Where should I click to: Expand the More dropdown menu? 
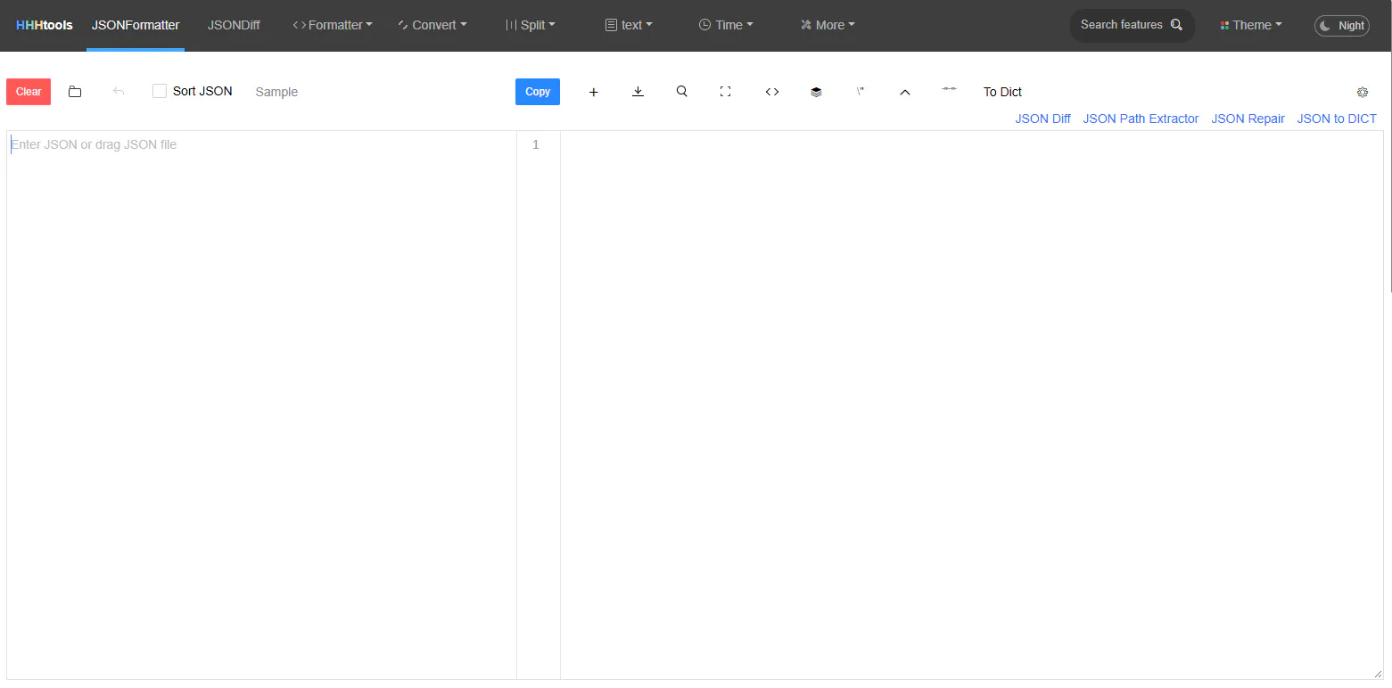pyautogui.click(x=828, y=25)
